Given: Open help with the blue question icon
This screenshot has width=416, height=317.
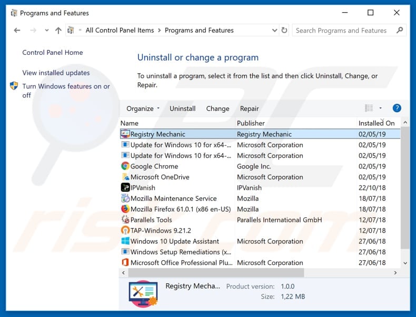Looking at the screenshot, I should click(x=397, y=108).
